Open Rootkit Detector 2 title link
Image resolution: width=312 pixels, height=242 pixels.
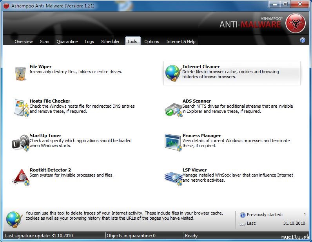click(x=50, y=170)
